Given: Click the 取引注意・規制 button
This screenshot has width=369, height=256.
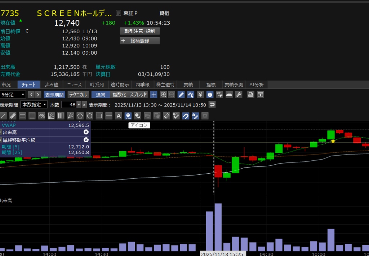Looking at the screenshot, I should coord(140,31).
